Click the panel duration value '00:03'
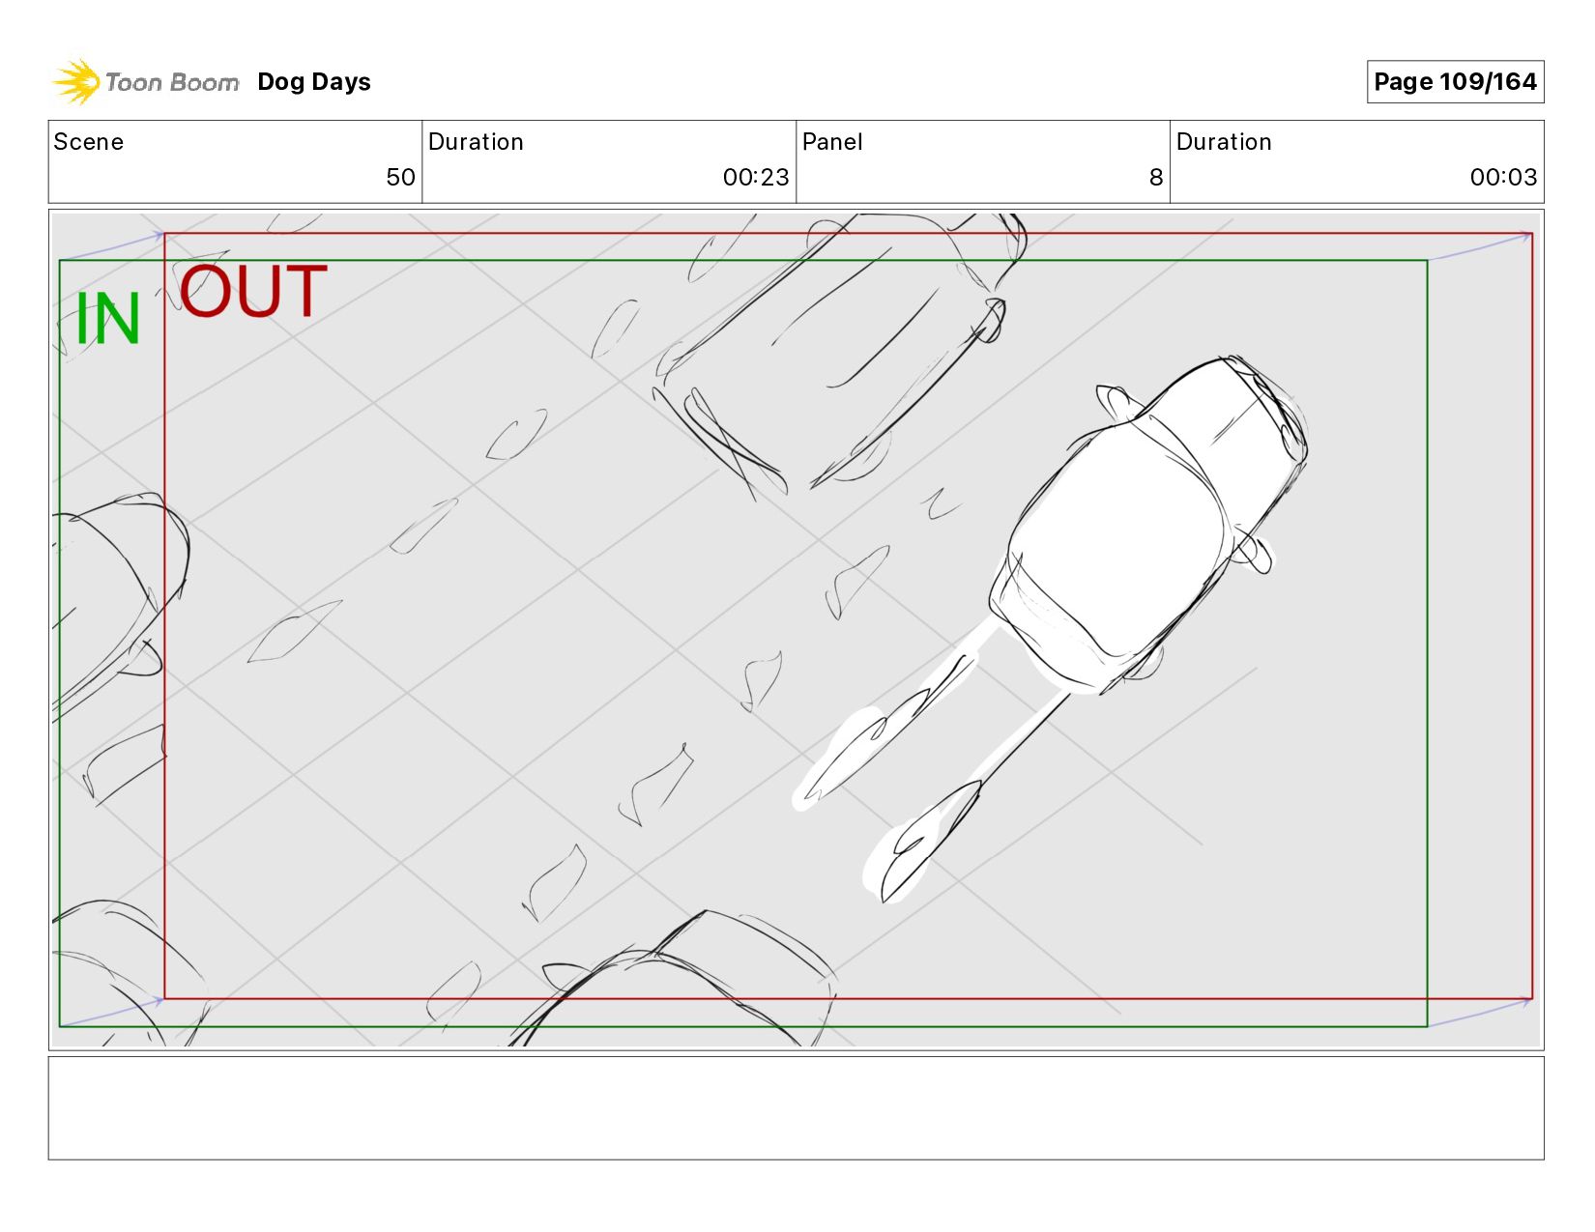 1503,178
